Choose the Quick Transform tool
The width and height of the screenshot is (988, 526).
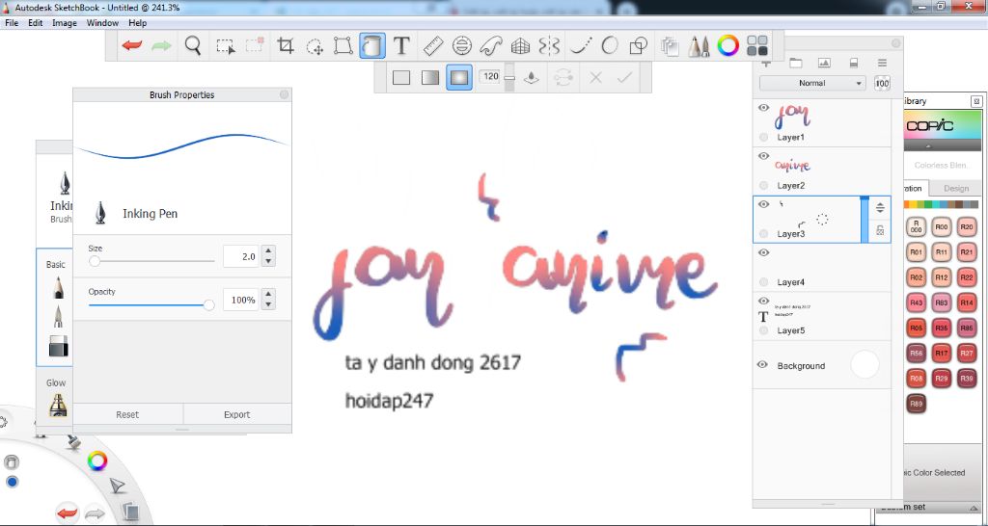point(315,46)
